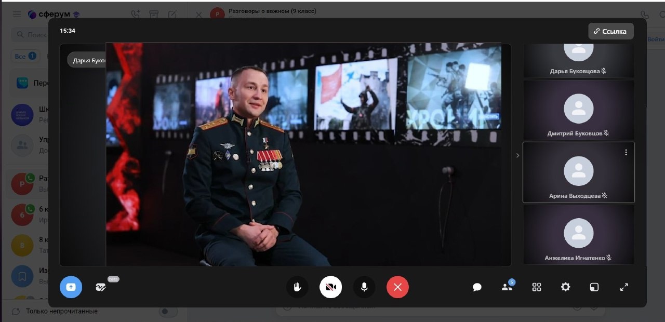
Task: Open the Школа новых навыков channel avatar
Action: (x=22, y=115)
